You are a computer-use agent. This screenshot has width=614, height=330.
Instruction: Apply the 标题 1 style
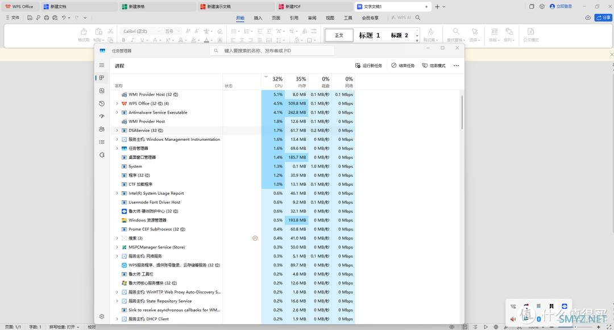click(x=370, y=35)
